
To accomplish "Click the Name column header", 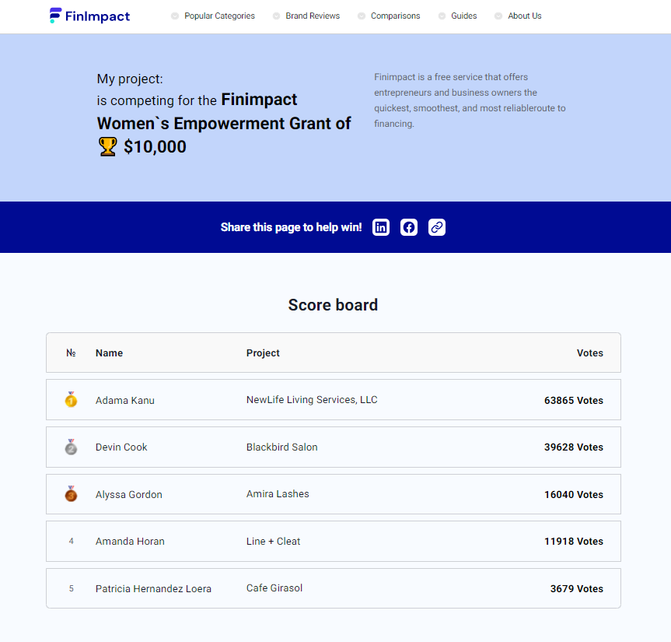I will click(x=109, y=353).
